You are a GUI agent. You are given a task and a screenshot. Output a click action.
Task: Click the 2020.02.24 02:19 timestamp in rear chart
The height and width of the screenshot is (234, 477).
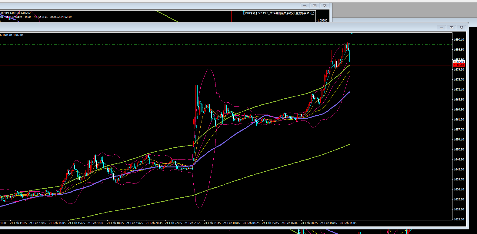(61, 17)
